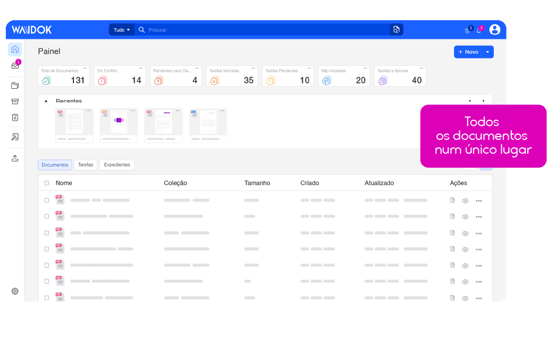Toggle the eye preview in third table row
Image resolution: width=547 pixels, height=341 pixels.
pos(465,234)
